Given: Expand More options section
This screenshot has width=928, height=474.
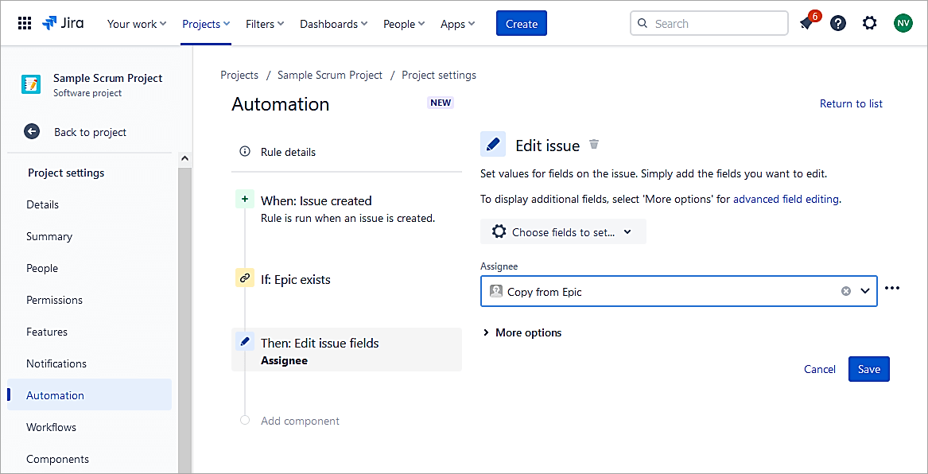Looking at the screenshot, I should click(522, 332).
